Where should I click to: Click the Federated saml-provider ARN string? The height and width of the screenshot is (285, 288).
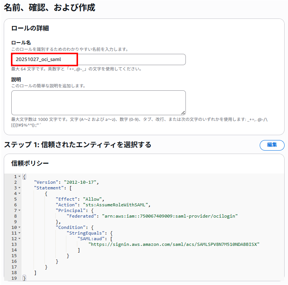(x=170, y=216)
